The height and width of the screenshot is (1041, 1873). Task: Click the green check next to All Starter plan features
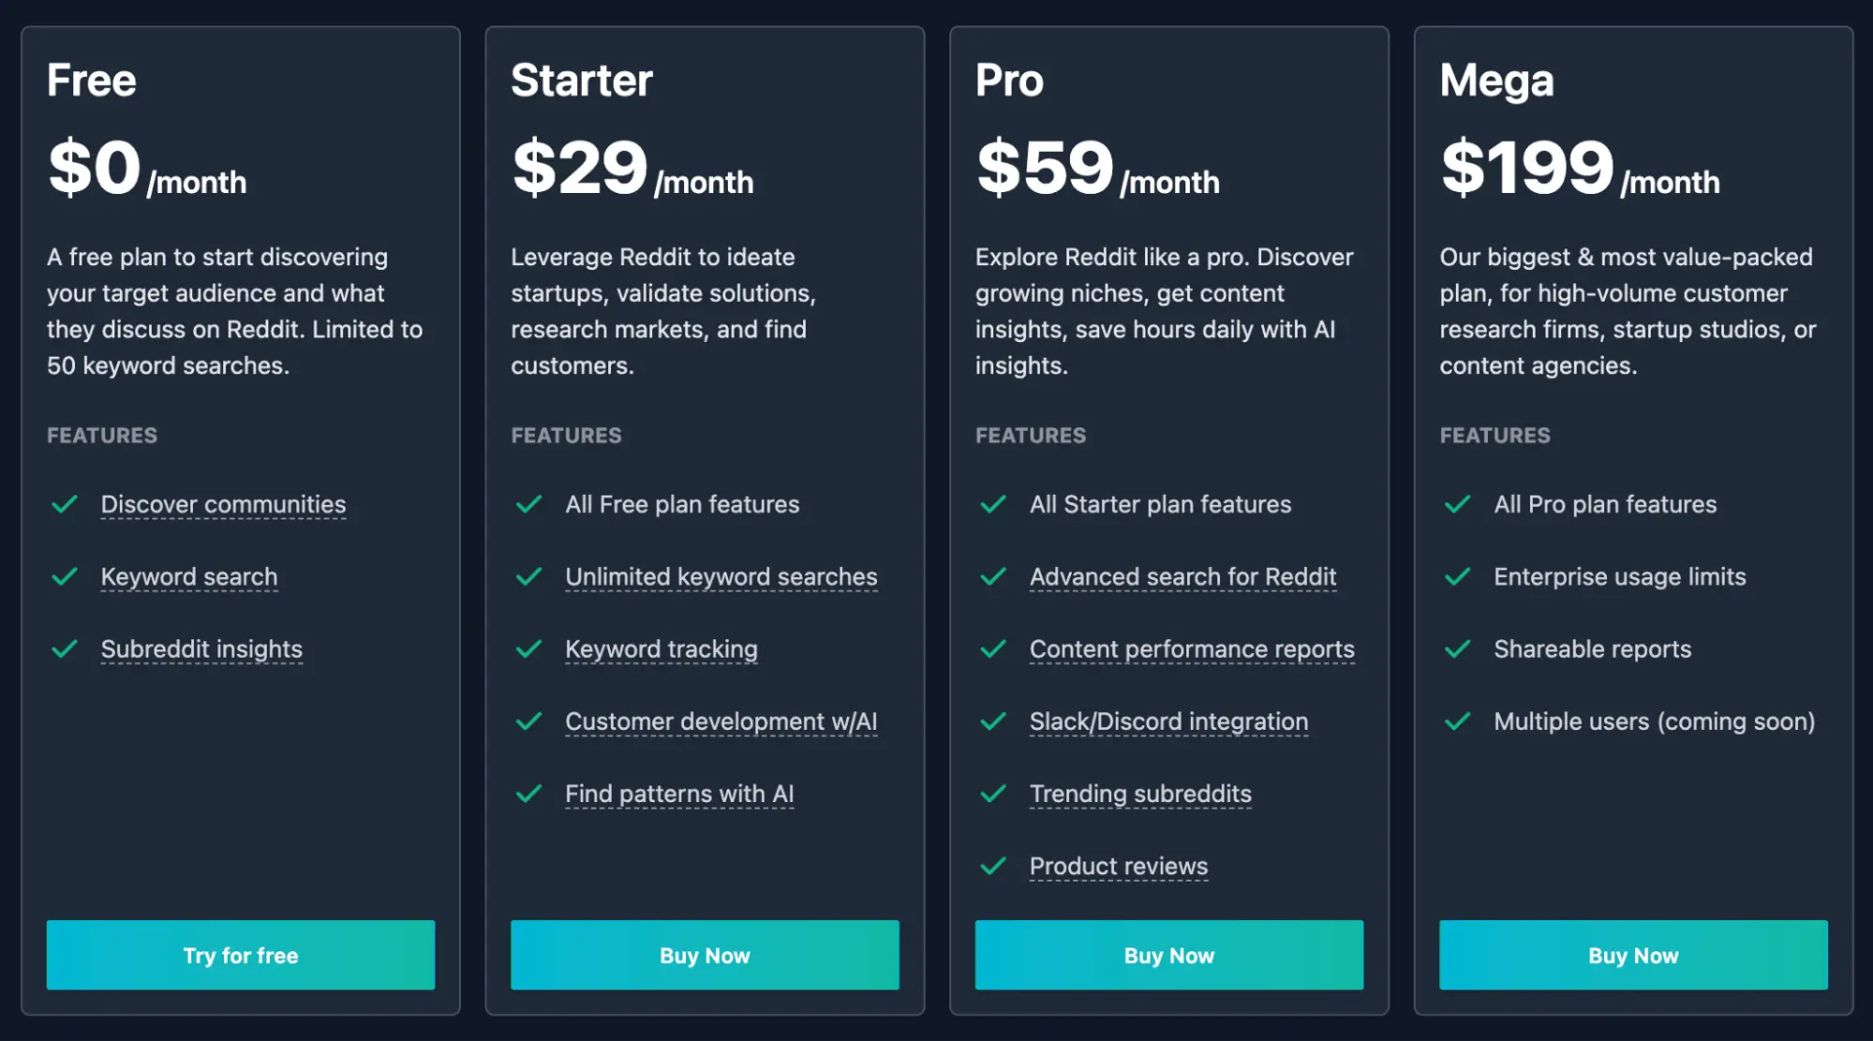[993, 504]
